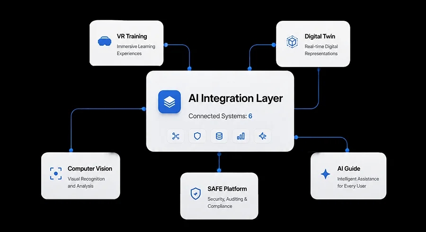Image resolution: width=426 pixels, height=232 pixels.
Task: Select the network nodes icon button
Action: pyautogui.click(x=176, y=136)
